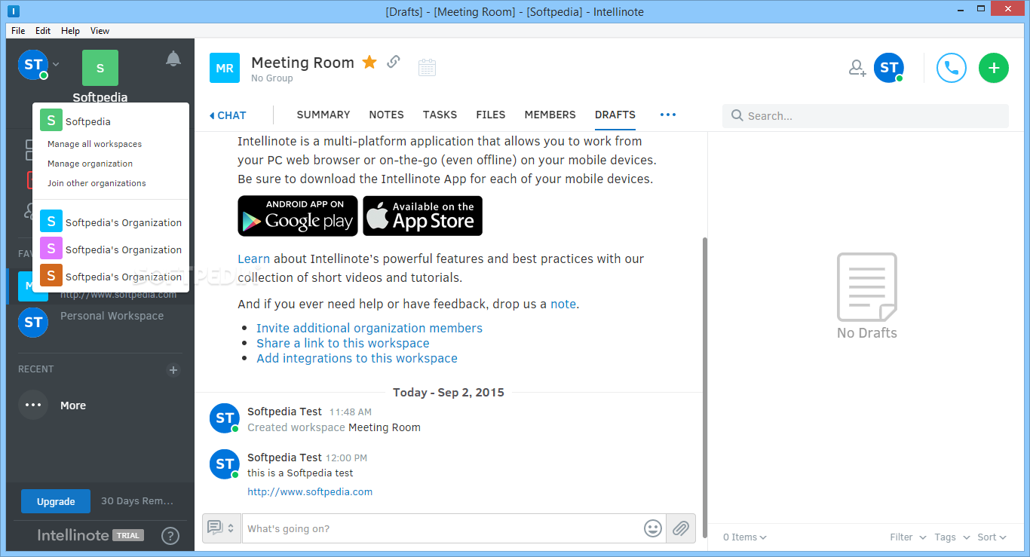This screenshot has width=1030, height=557.
Task: Choose Softpedia in the organization popup
Action: [x=111, y=121]
